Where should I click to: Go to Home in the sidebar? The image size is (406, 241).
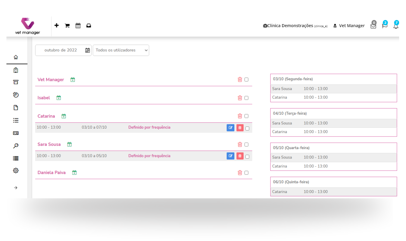(x=16, y=57)
